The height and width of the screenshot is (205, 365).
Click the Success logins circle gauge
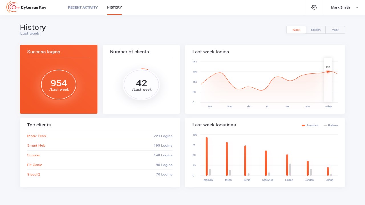click(58, 84)
